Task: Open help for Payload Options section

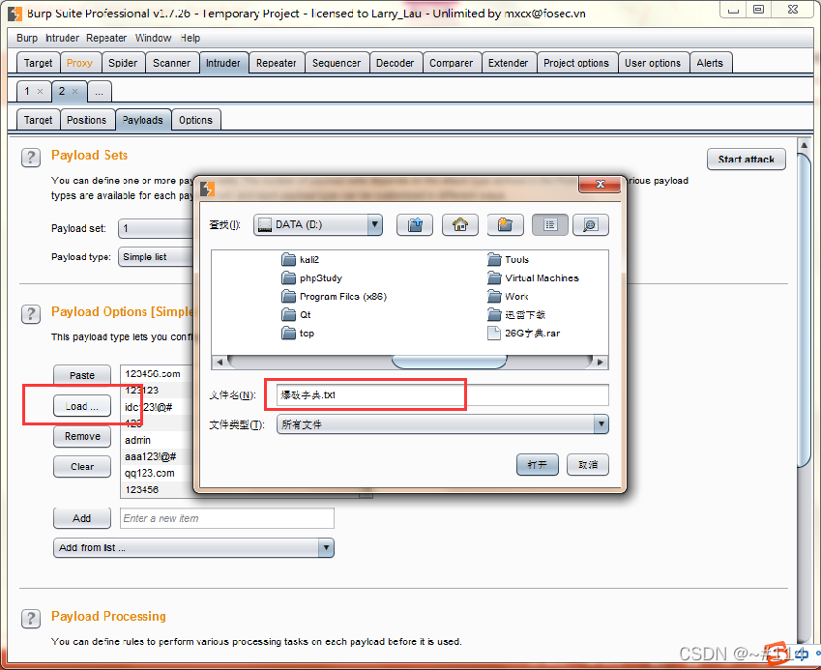Action: point(31,314)
